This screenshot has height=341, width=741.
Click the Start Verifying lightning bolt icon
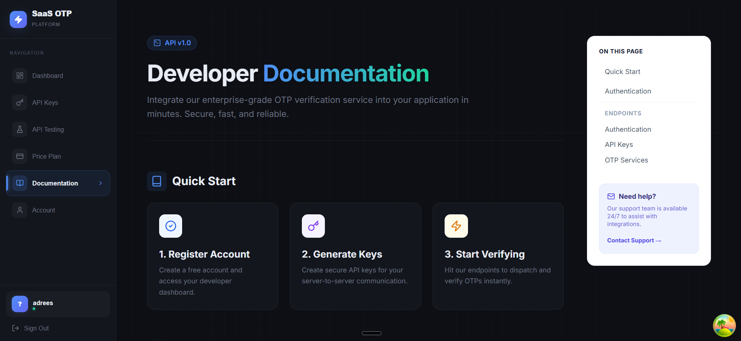pyautogui.click(x=456, y=226)
